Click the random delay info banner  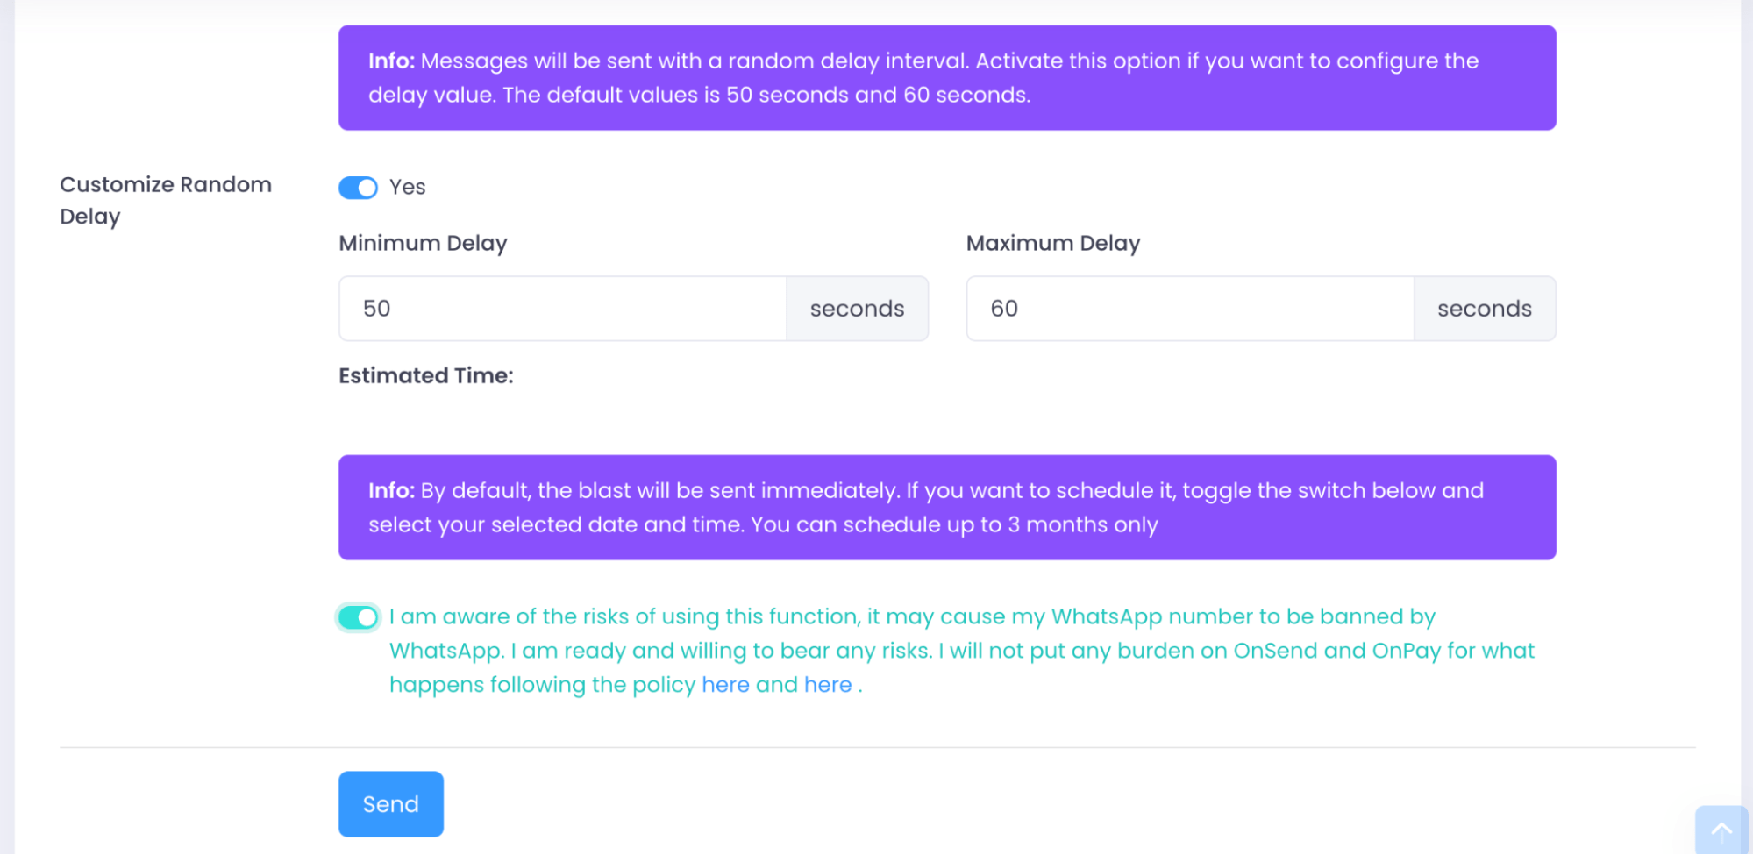point(947,78)
